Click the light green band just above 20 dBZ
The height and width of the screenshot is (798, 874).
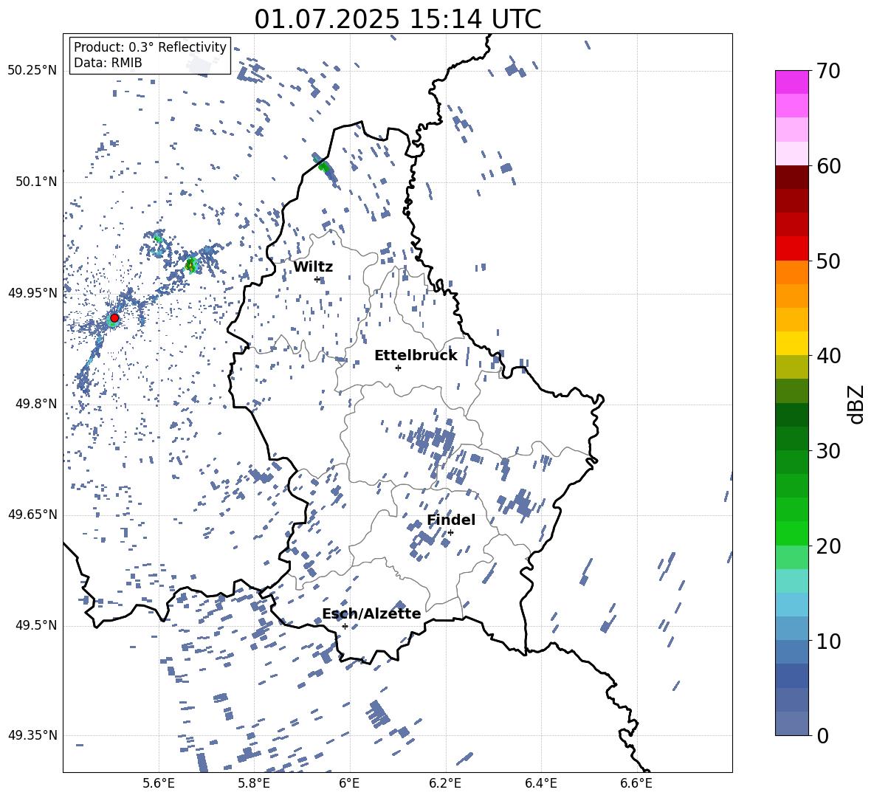[x=791, y=533]
